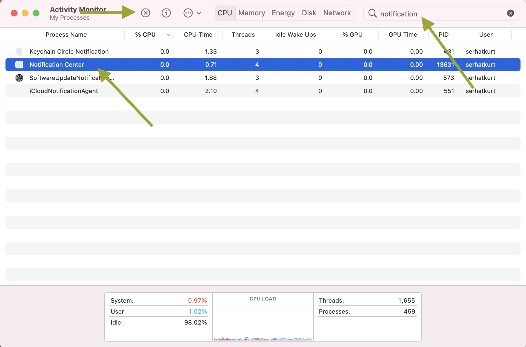
Task: Expand the More options dropdown chevron
Action: 199,13
